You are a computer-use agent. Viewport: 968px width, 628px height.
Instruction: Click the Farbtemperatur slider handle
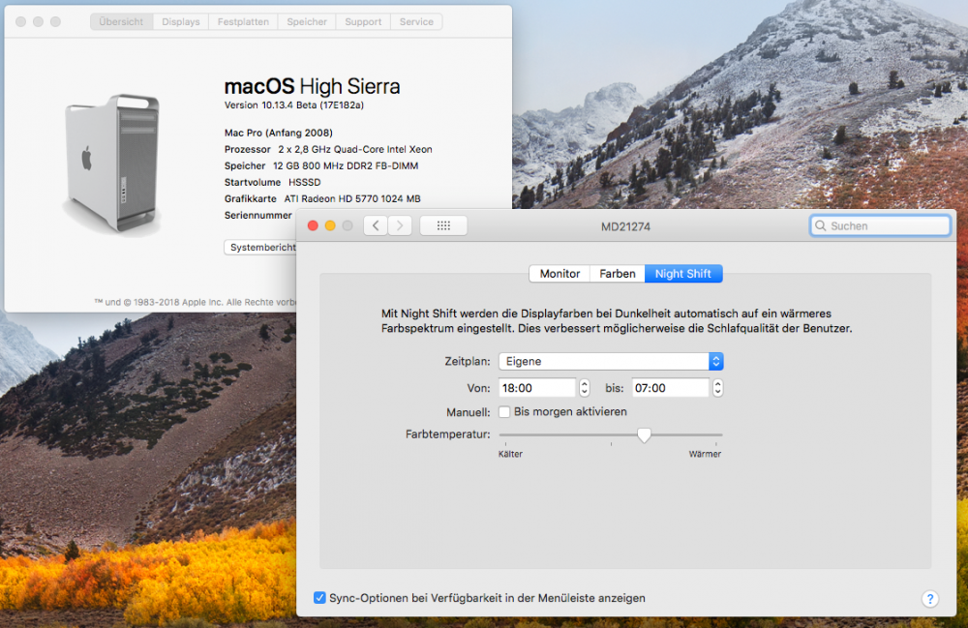(644, 435)
